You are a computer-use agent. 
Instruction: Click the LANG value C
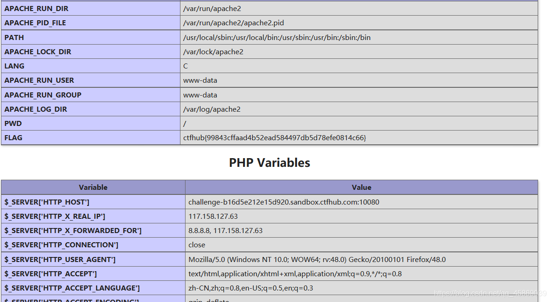[186, 66]
